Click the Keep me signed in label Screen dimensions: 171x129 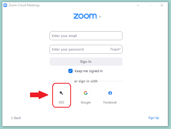(x=89, y=71)
